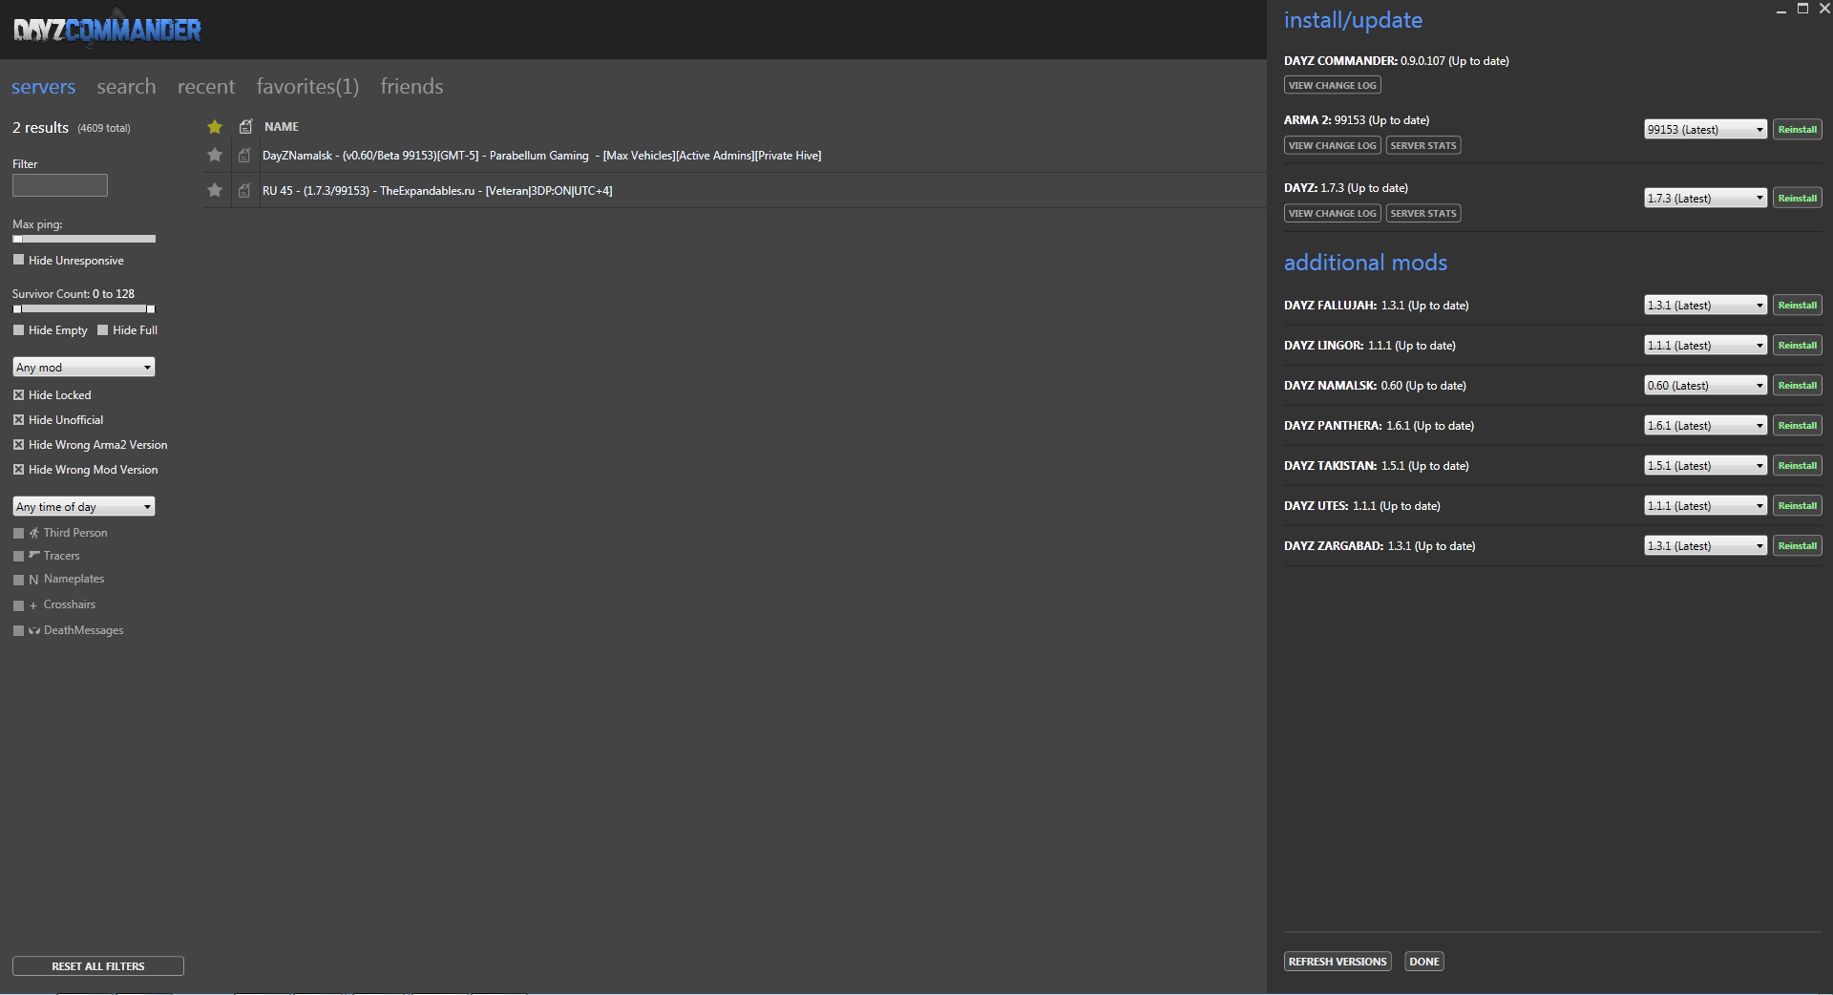Open the Any time of day dropdown
Viewport: 1833px width, 995px height.
[84, 506]
